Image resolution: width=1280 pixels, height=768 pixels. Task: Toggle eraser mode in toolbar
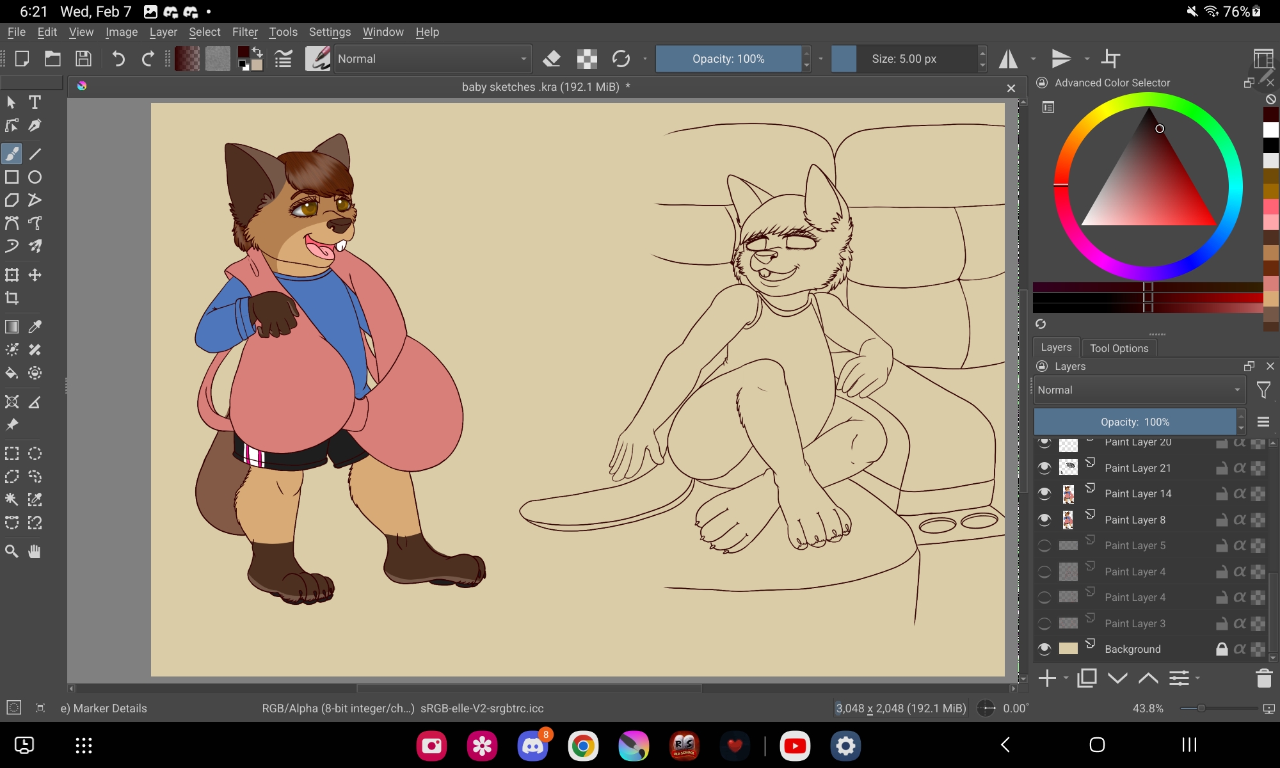(551, 59)
